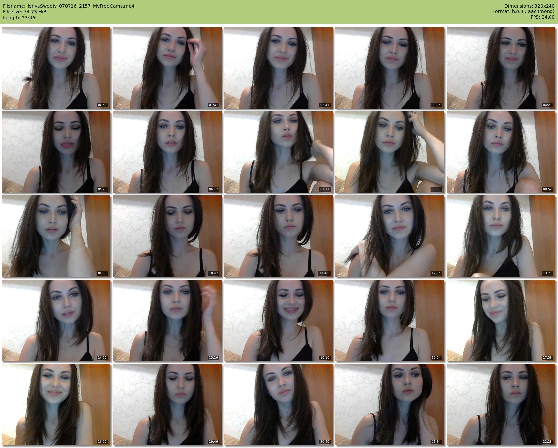This screenshot has width=558, height=448.
Task: Click the 18:52 video frame
Action: 56,405
